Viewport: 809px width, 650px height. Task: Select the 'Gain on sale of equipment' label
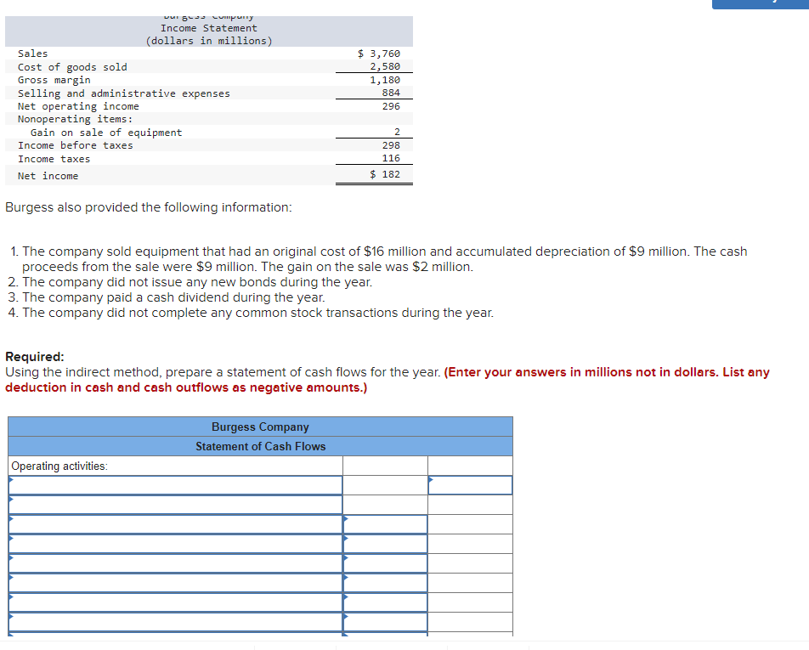106,133
